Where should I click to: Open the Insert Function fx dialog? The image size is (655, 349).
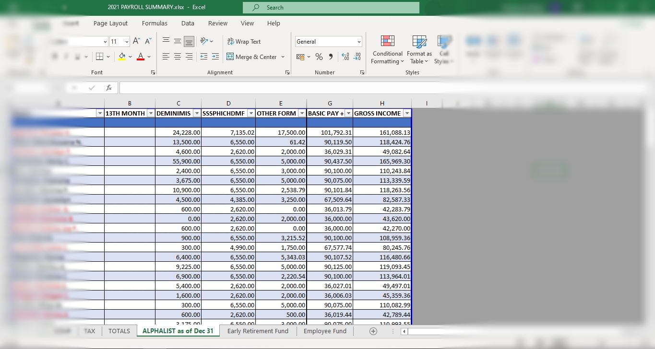pos(109,88)
